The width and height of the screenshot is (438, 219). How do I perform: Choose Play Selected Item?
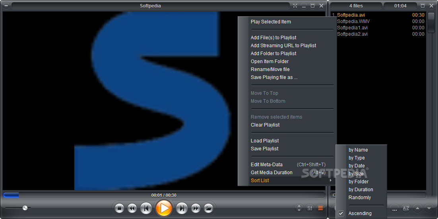[271, 22]
